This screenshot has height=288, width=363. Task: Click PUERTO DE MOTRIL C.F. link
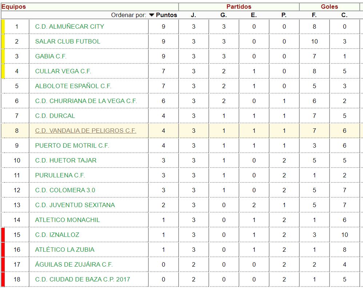tap(72, 145)
